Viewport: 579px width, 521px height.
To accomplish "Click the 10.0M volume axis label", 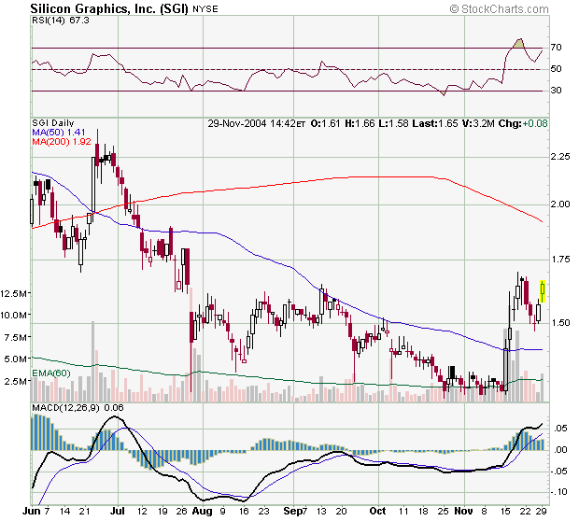I will click(x=13, y=316).
